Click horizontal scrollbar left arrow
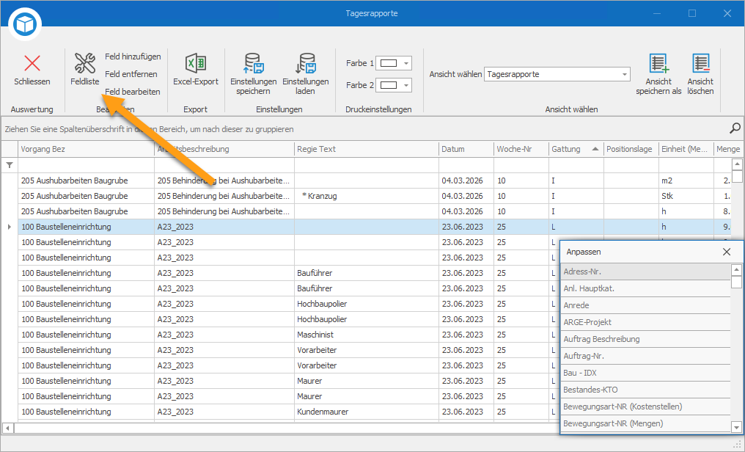 (x=7, y=428)
